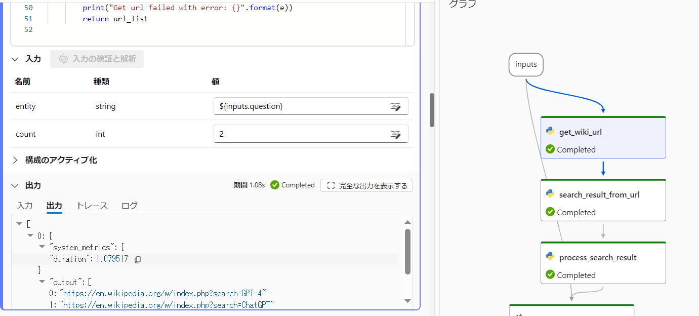Screen dimensions: 699x316
Task: Click the duration value 1.079517
Action: pos(112,259)
